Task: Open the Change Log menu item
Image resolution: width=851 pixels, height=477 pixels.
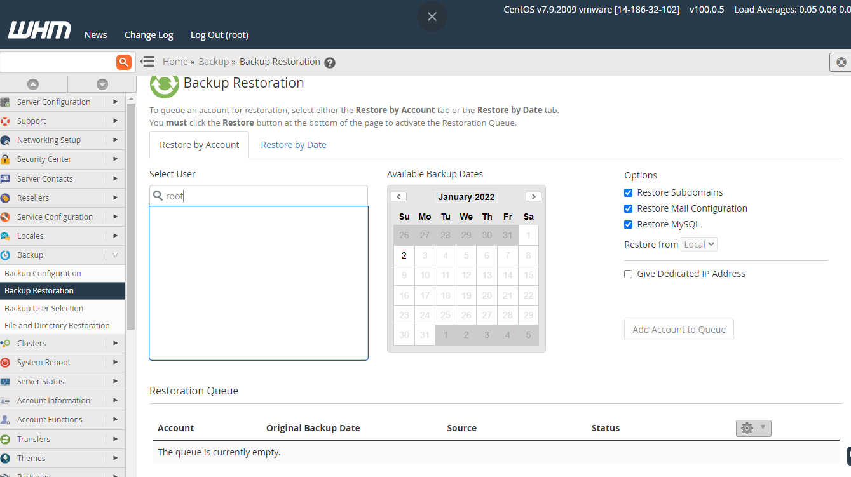Action: click(149, 35)
